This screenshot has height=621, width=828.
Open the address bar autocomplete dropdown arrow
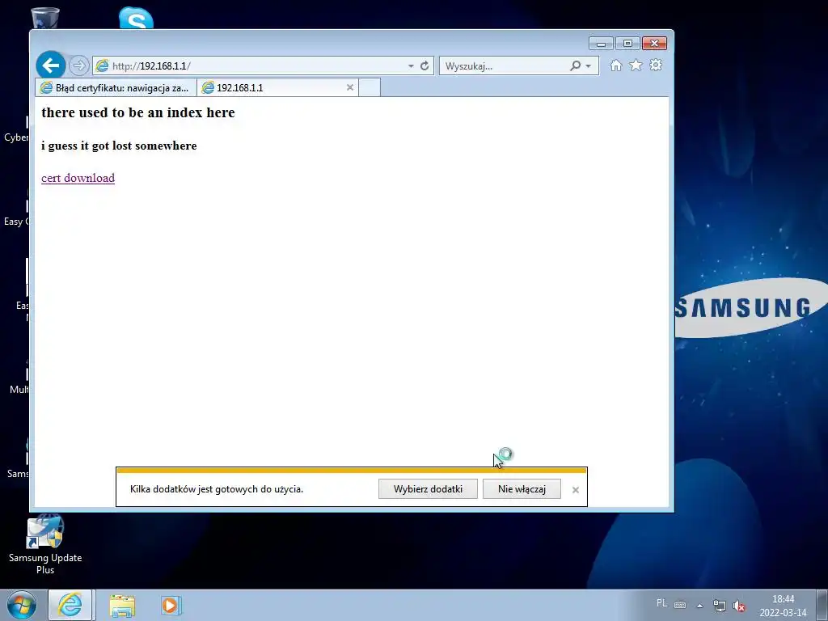(411, 66)
